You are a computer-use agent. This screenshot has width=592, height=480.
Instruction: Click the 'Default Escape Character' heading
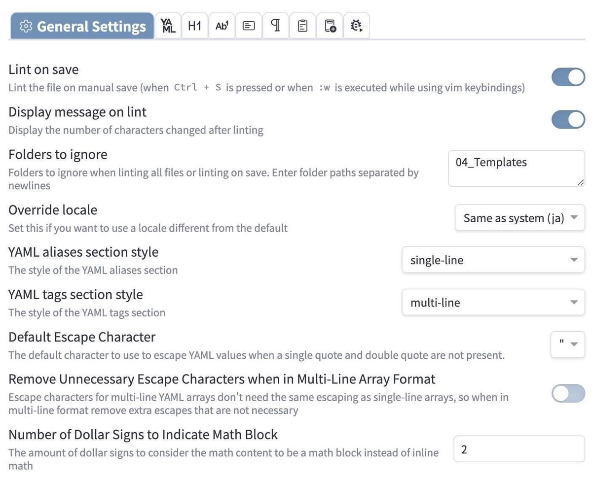[x=82, y=337]
